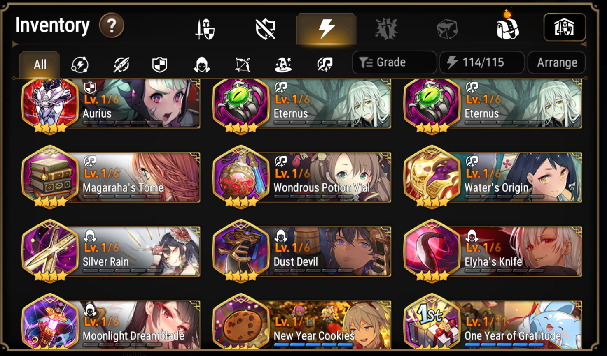The width and height of the screenshot is (607, 356).
Task: Select the Aurius artifact card
Action: tap(111, 105)
